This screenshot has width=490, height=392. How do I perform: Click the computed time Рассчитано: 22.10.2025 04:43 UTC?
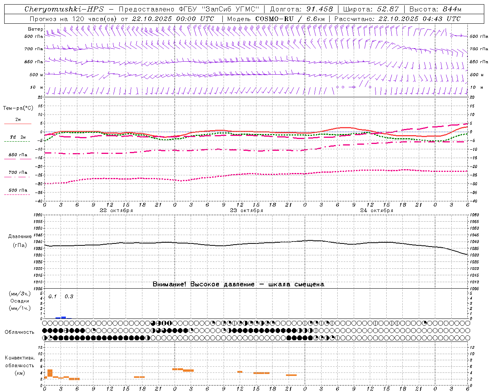pyautogui.click(x=397, y=19)
